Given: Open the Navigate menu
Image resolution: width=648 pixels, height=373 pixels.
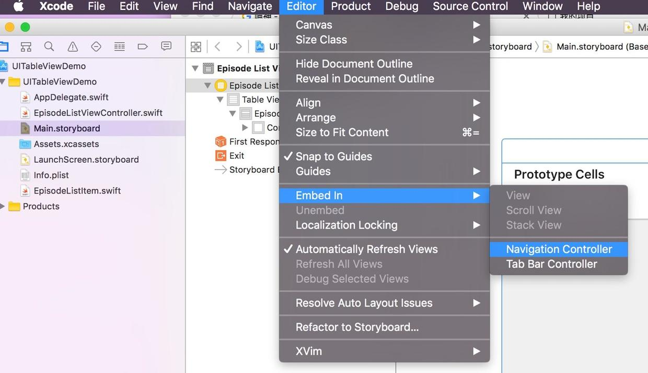Looking at the screenshot, I should [250, 6].
